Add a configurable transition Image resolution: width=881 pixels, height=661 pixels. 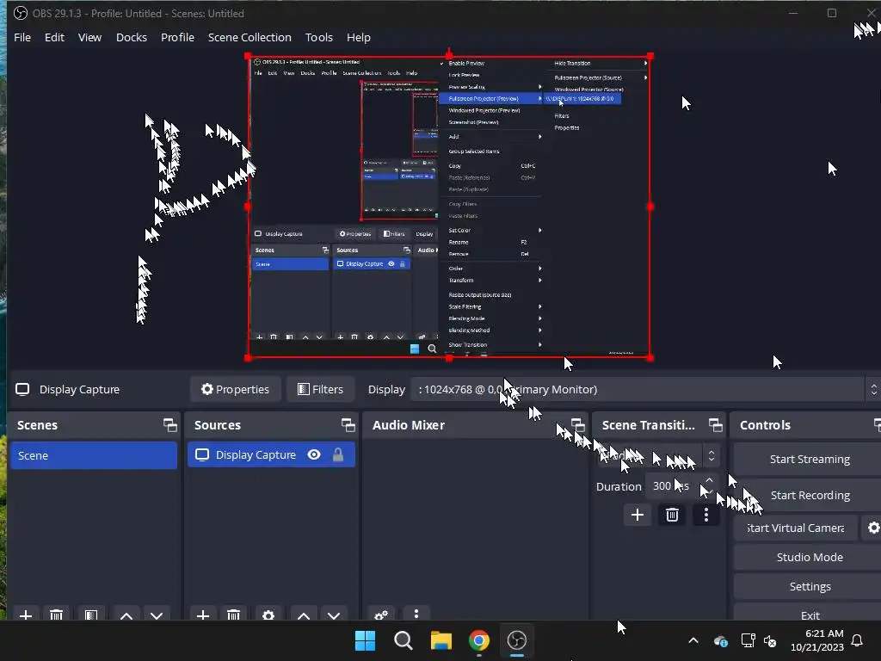point(638,515)
